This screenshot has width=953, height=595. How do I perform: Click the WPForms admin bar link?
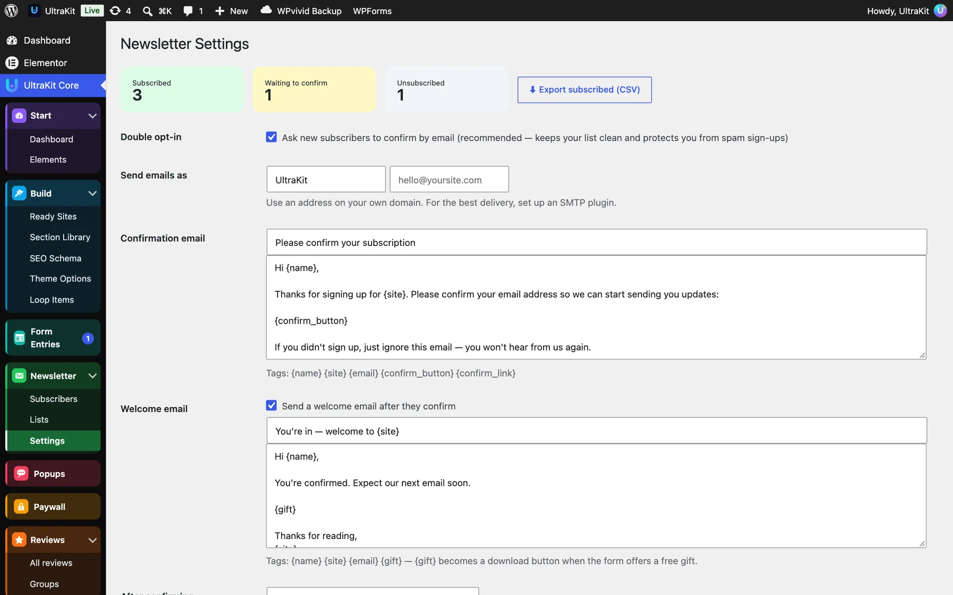[x=372, y=11]
